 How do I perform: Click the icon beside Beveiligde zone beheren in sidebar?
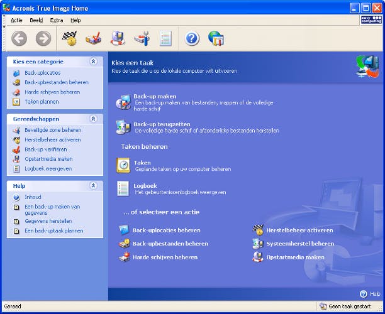[x=16, y=130]
